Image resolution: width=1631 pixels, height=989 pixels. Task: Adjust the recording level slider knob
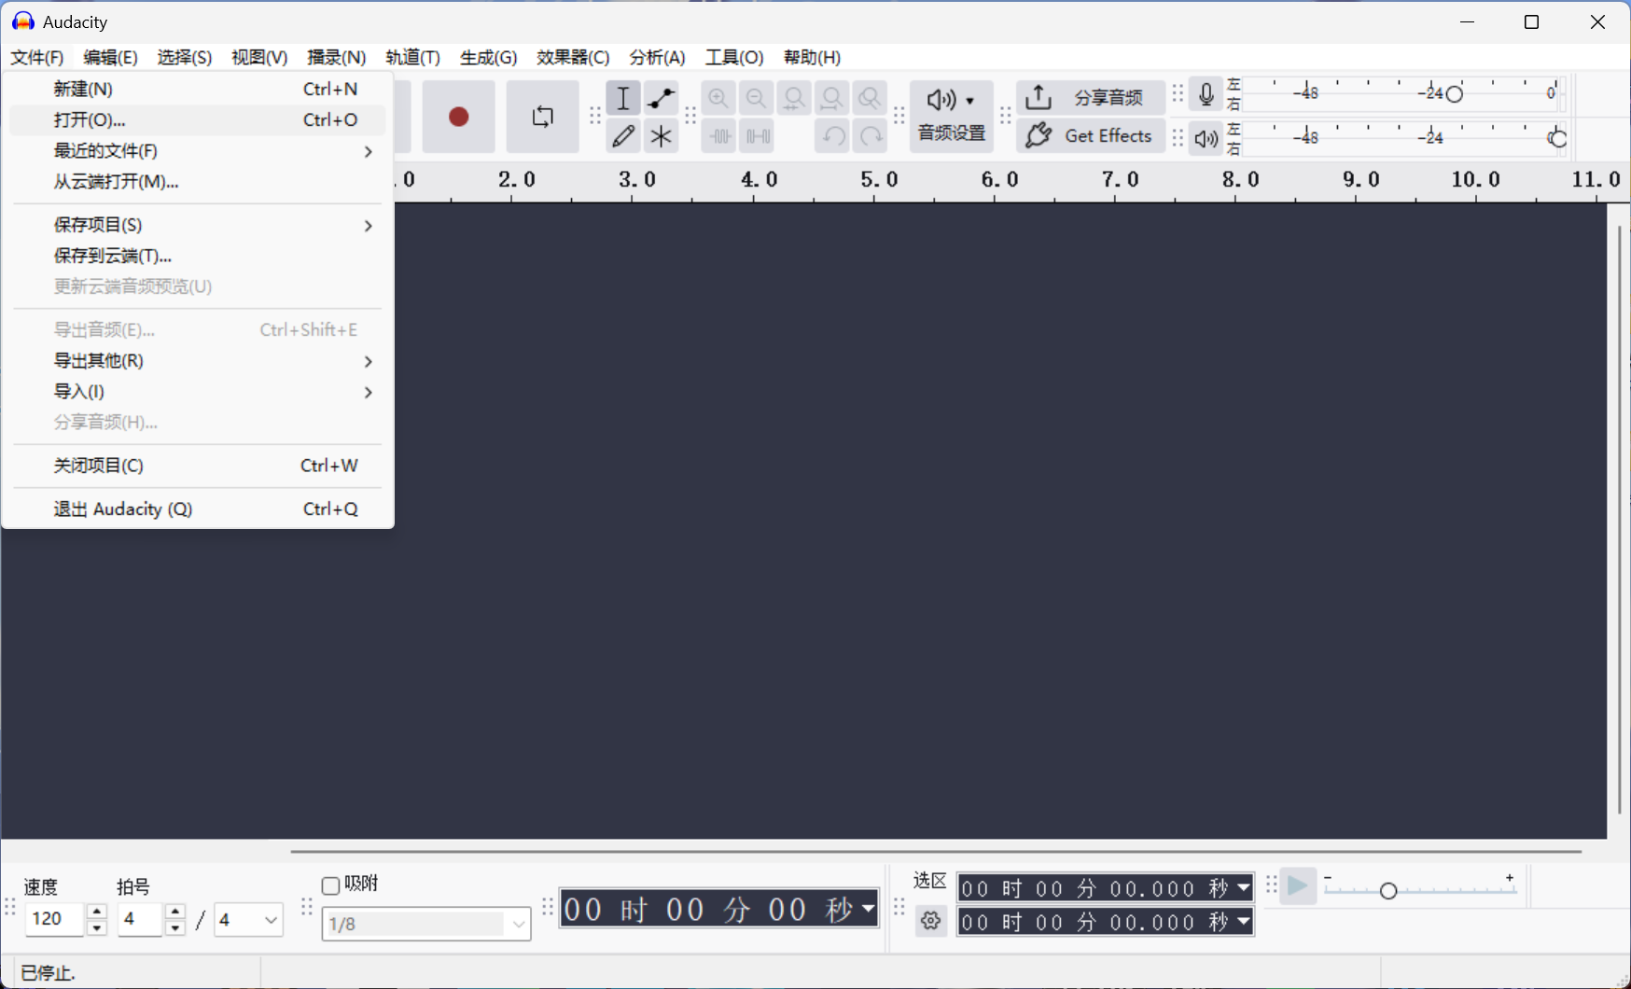click(1454, 94)
